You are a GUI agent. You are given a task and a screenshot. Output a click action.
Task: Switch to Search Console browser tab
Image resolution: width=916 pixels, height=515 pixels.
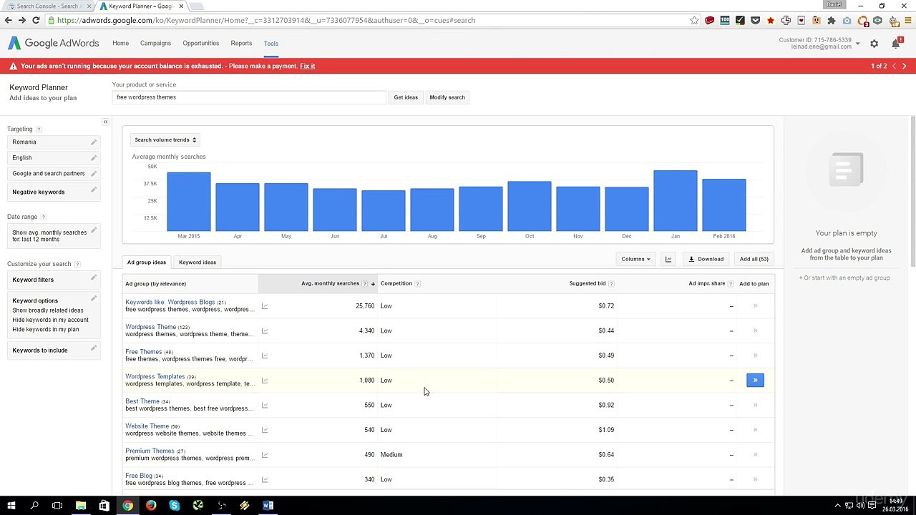click(x=47, y=6)
